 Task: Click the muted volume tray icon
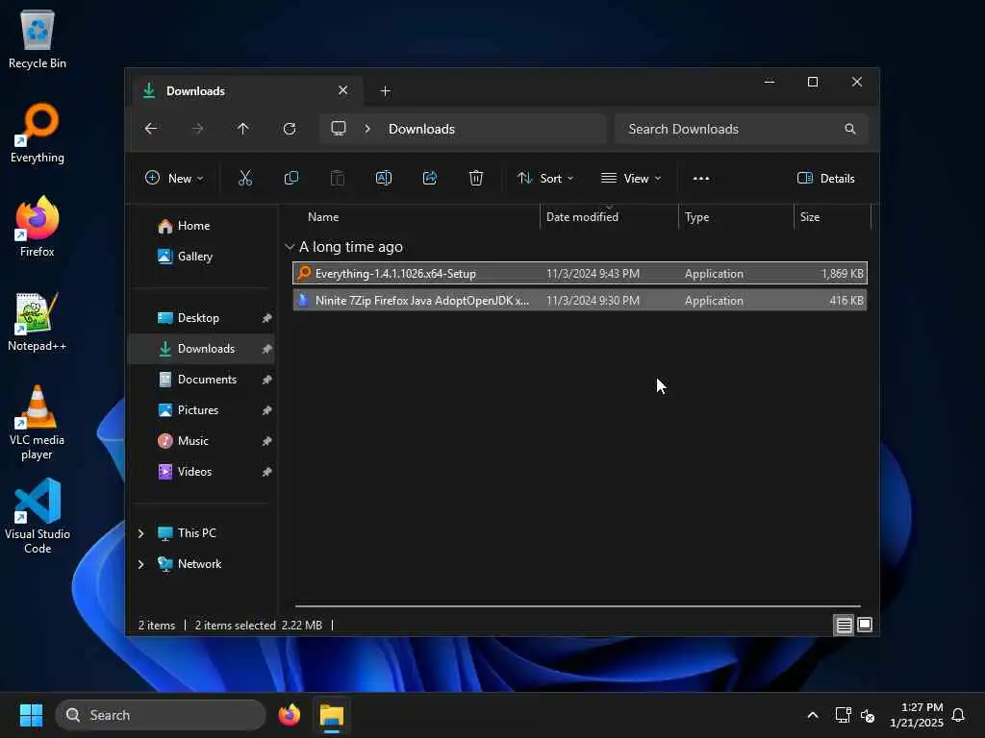(x=868, y=715)
